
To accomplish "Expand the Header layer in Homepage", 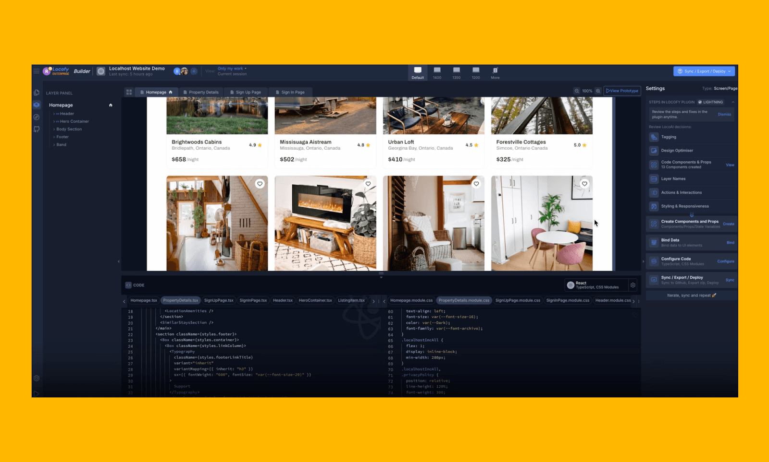I will [x=54, y=114].
